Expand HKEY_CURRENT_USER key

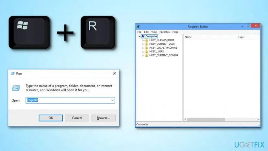(143, 44)
